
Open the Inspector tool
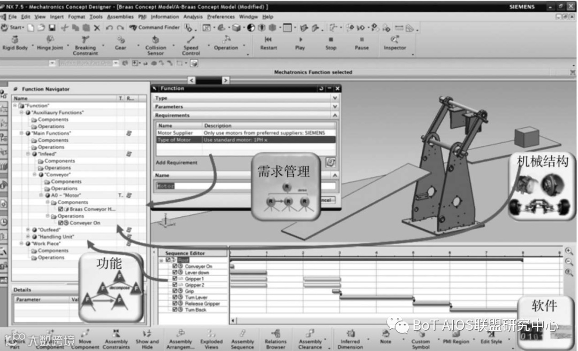pyautogui.click(x=395, y=43)
